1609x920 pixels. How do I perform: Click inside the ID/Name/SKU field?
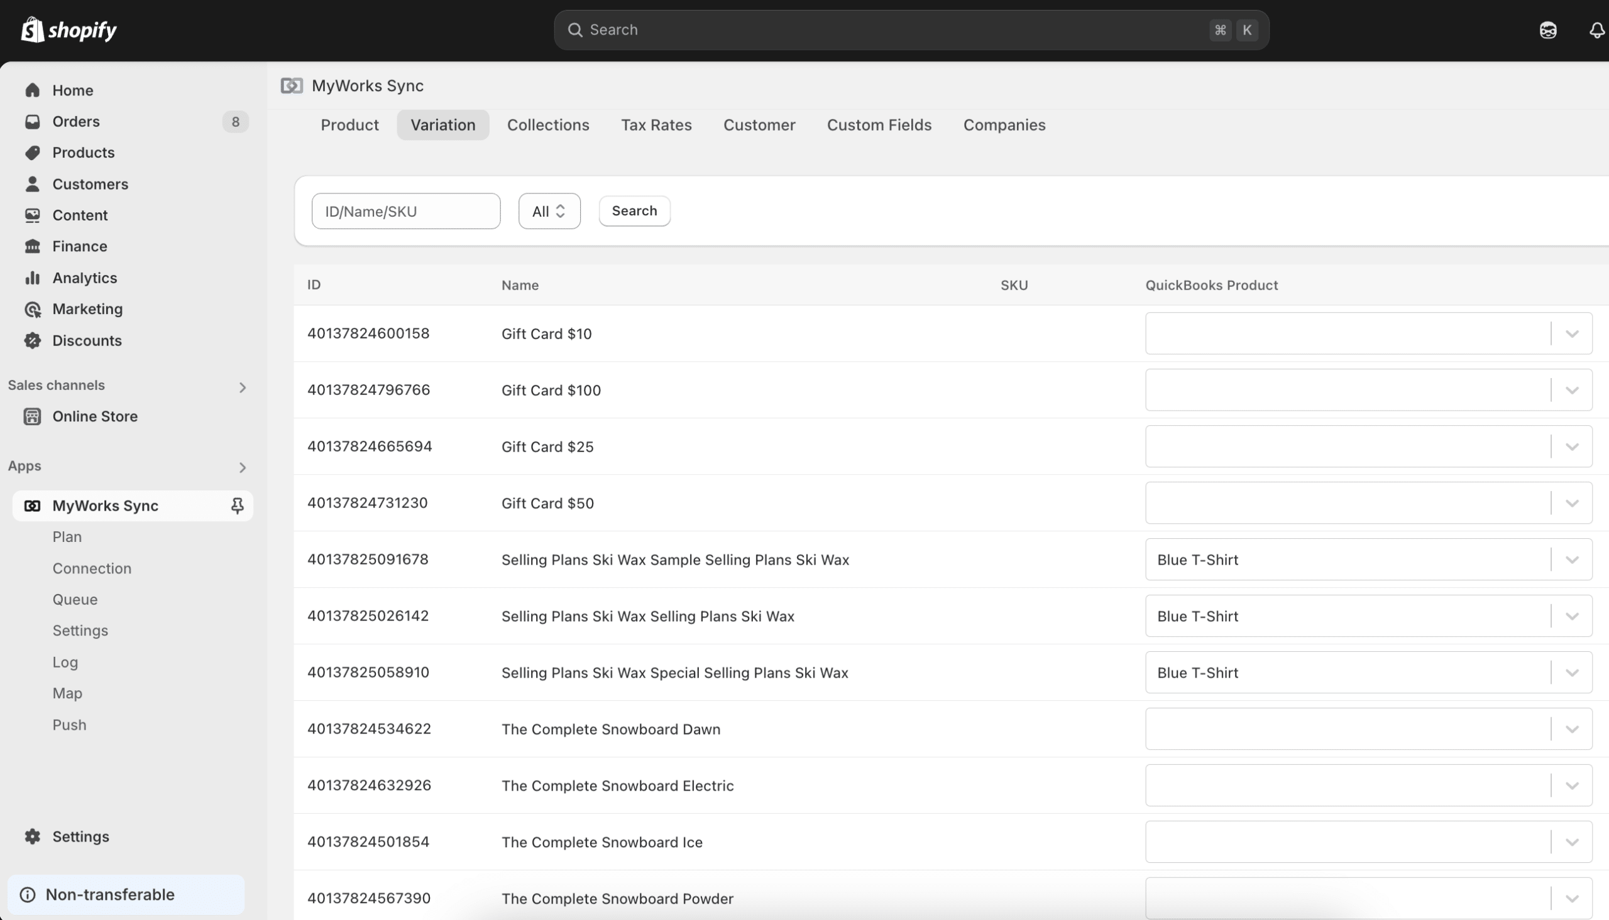click(x=406, y=210)
